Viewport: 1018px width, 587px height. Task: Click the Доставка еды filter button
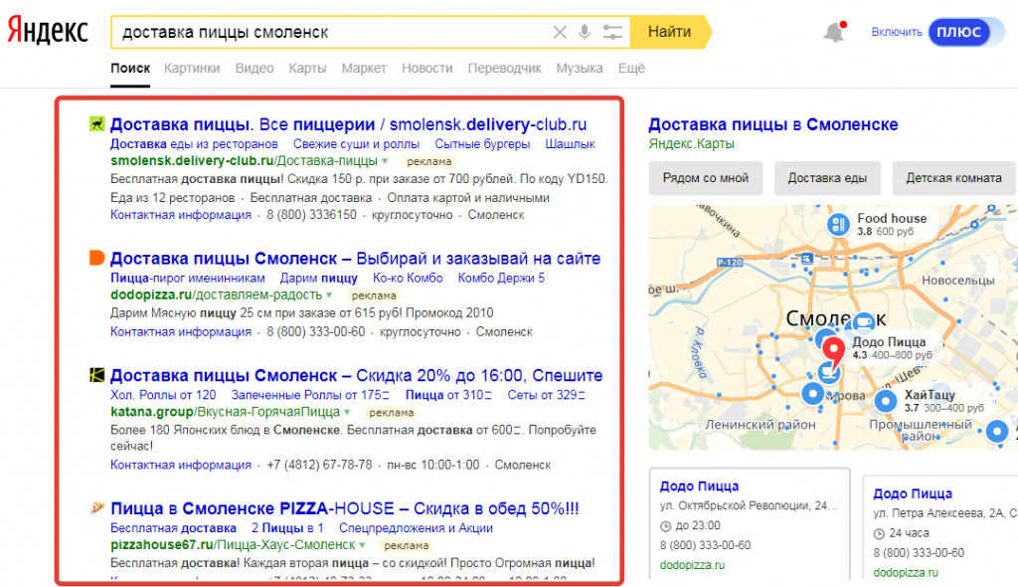pyautogui.click(x=827, y=178)
